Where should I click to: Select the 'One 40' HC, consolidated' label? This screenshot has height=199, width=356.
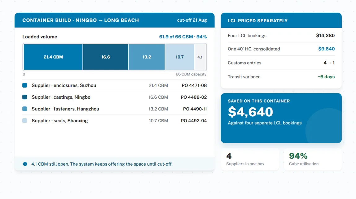point(254,49)
